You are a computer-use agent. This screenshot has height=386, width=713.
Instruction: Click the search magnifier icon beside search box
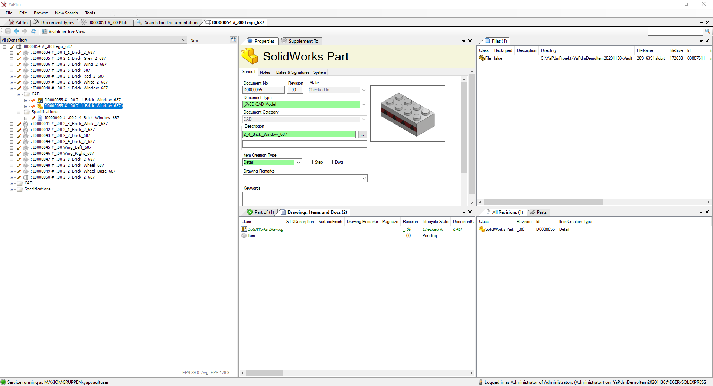708,31
